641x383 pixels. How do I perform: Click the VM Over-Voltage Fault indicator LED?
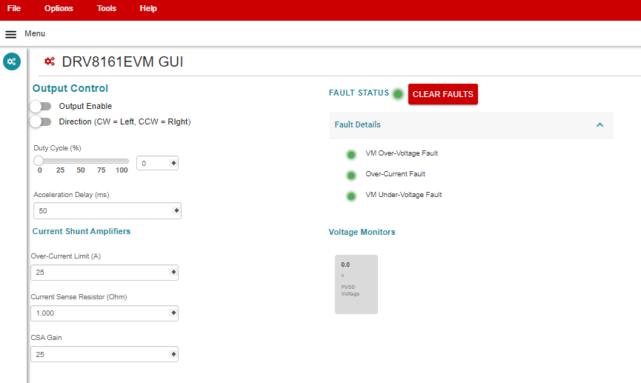[x=351, y=155]
